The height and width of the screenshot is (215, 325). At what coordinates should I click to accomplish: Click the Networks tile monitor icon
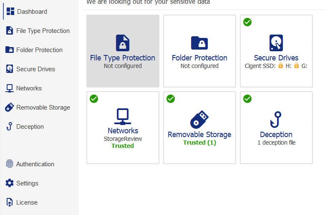click(123, 117)
